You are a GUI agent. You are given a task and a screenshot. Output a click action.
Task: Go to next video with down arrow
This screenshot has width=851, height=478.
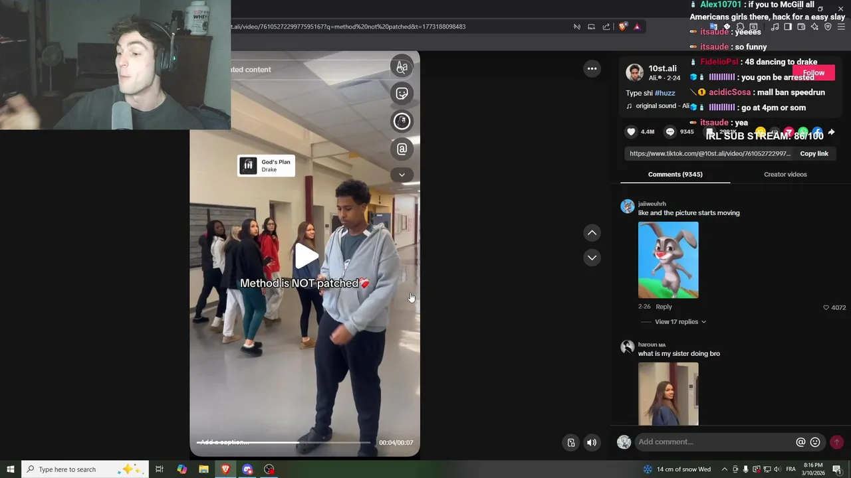592,258
